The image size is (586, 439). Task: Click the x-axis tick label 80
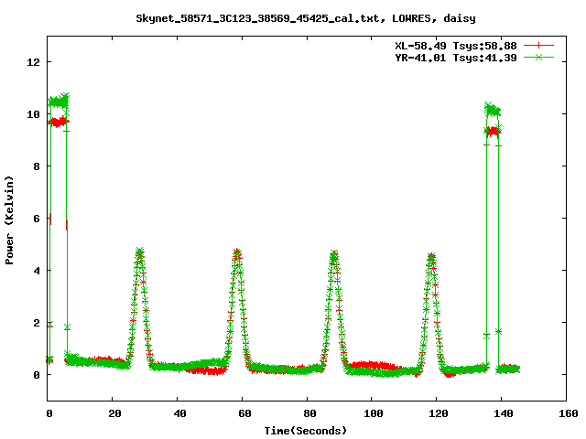click(309, 413)
